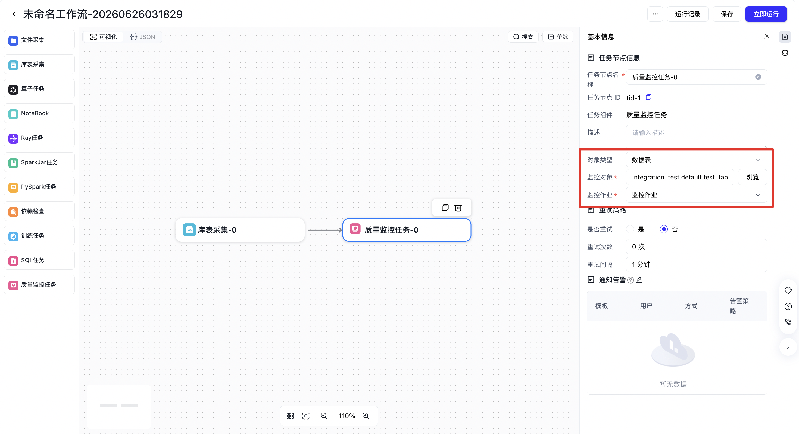
Task: Click the SQL任务 component icon
Action: tap(13, 261)
